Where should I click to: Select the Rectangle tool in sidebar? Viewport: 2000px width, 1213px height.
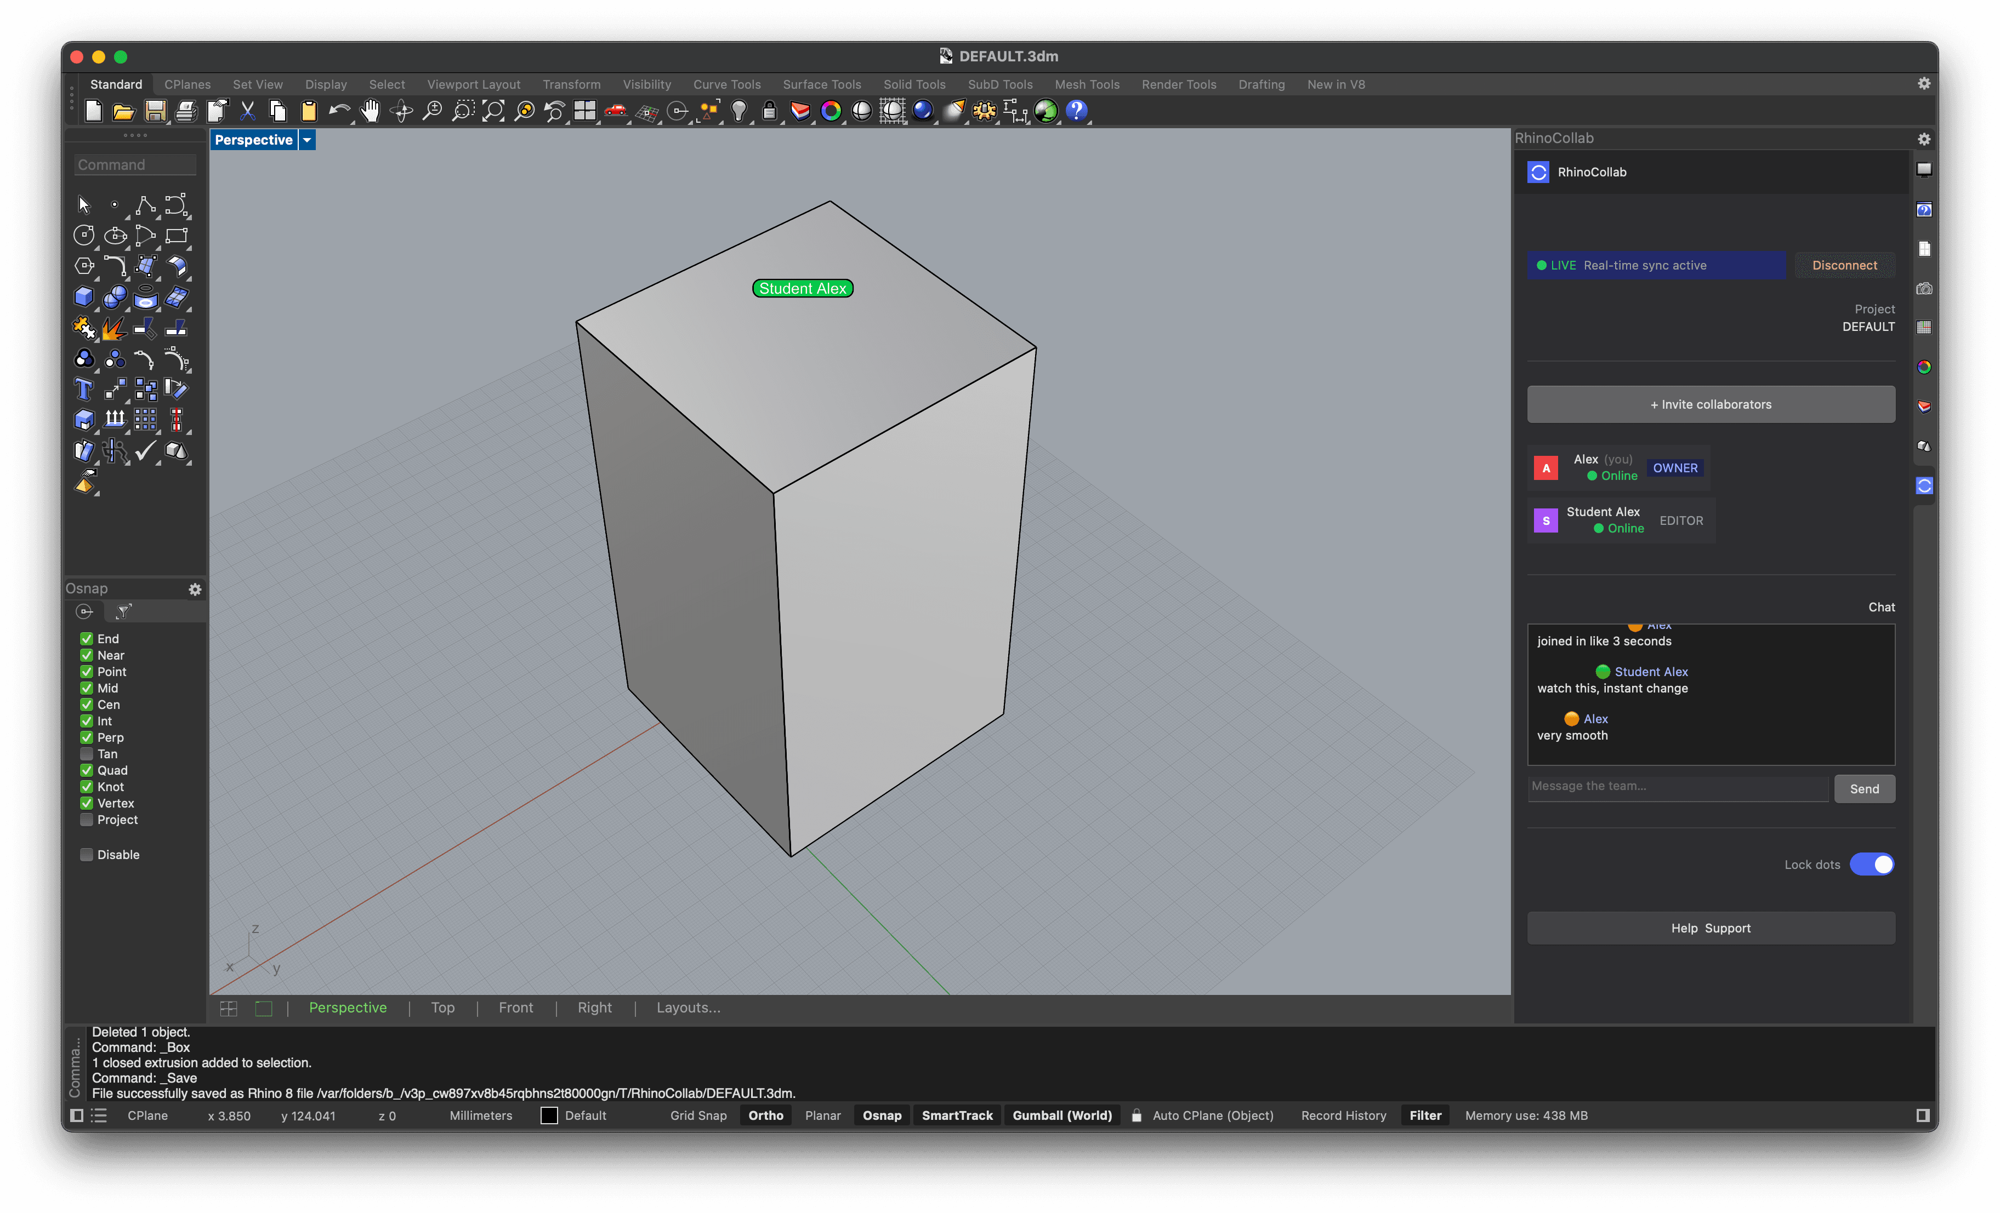coord(176,235)
